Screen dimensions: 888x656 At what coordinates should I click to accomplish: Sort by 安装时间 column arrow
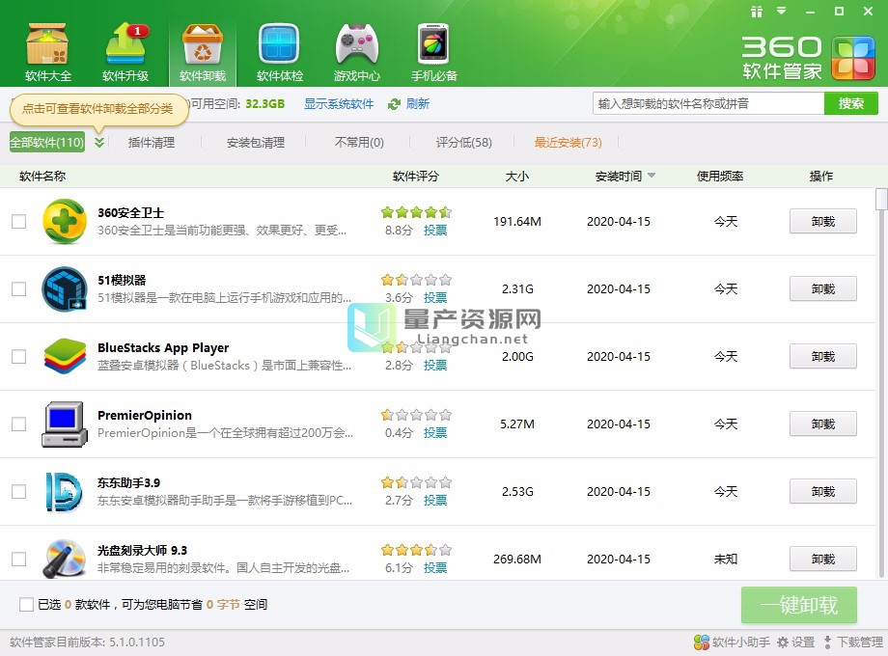coord(652,176)
